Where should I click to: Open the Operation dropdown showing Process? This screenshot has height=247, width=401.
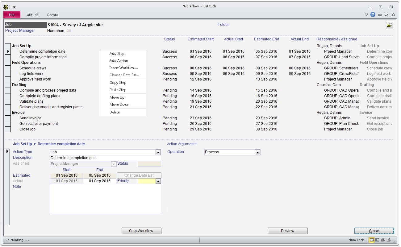[x=257, y=152]
